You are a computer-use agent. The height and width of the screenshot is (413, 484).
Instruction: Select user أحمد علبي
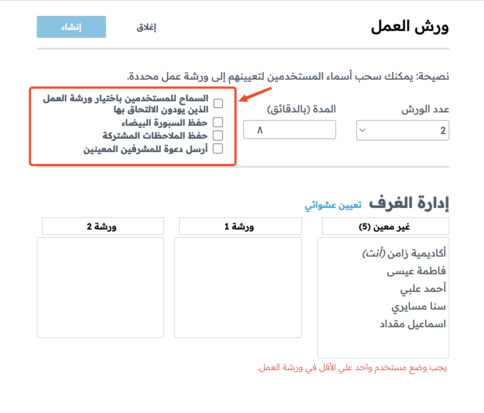point(423,289)
